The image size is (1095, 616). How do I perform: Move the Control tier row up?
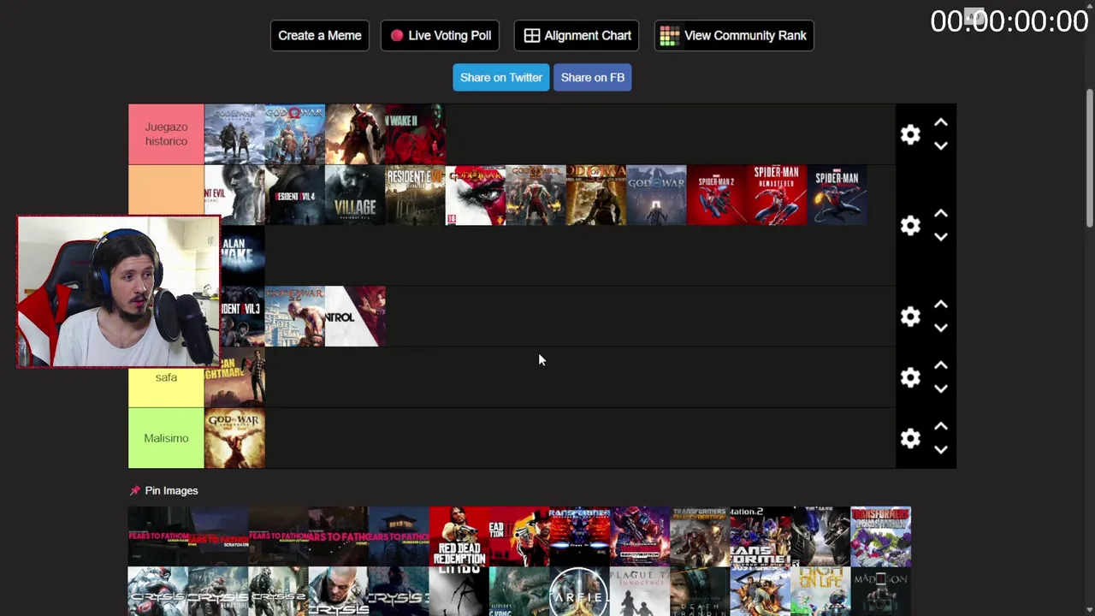(x=941, y=305)
